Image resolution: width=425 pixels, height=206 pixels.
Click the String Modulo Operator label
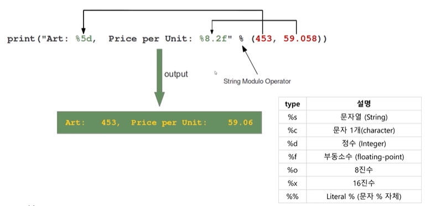(257, 81)
